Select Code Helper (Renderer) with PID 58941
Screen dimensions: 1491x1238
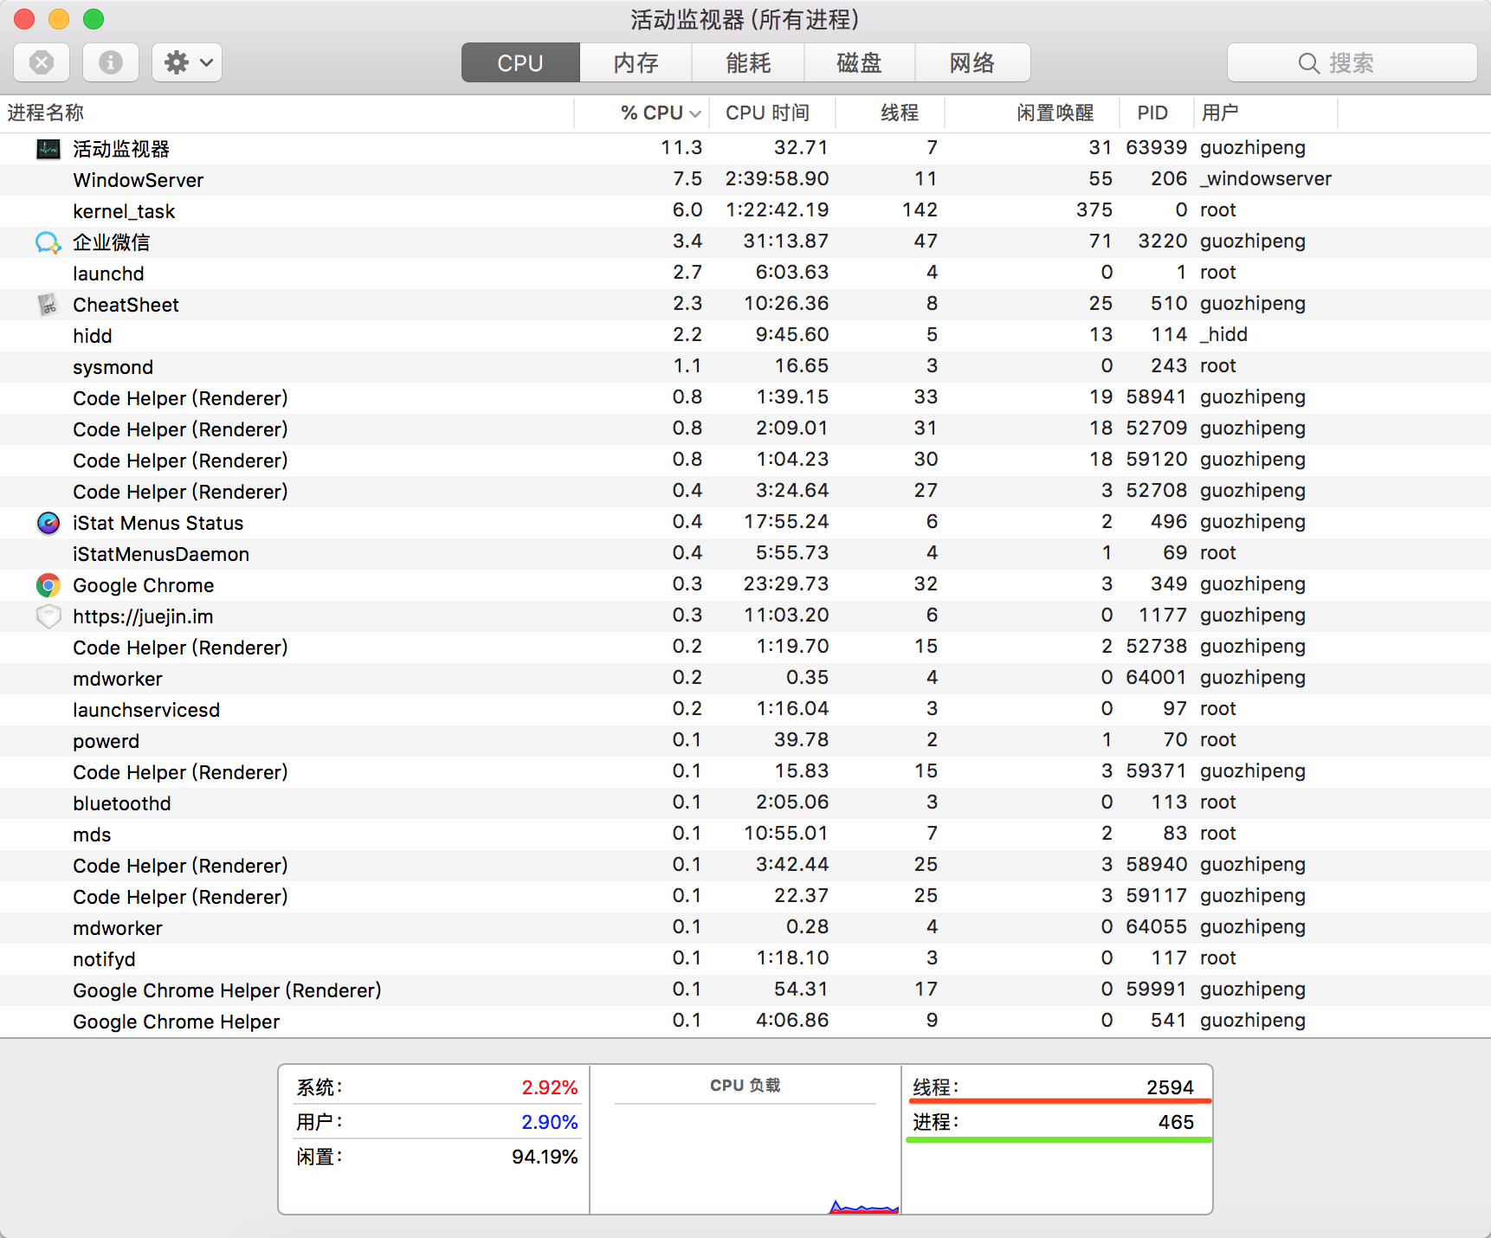point(745,398)
